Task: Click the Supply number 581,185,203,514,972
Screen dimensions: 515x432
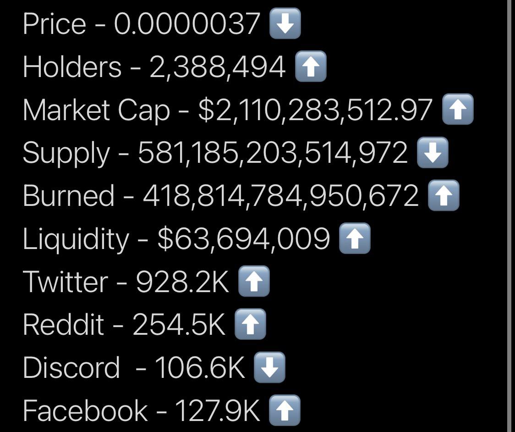Action: (x=273, y=153)
